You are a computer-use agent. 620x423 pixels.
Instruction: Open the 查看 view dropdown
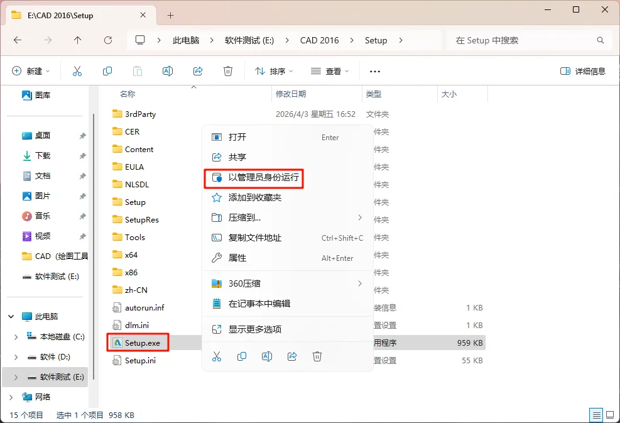(330, 71)
